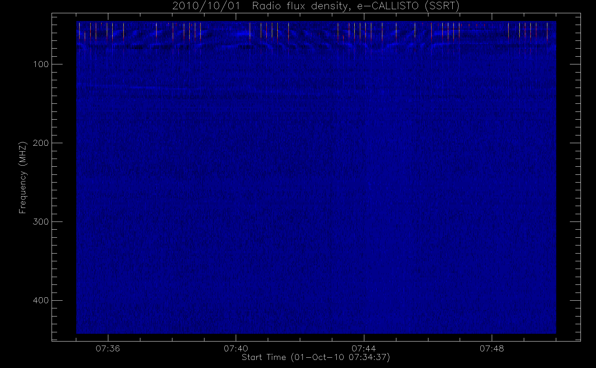Click the 400 frequency tick label
This screenshot has width=596, height=368.
41,301
